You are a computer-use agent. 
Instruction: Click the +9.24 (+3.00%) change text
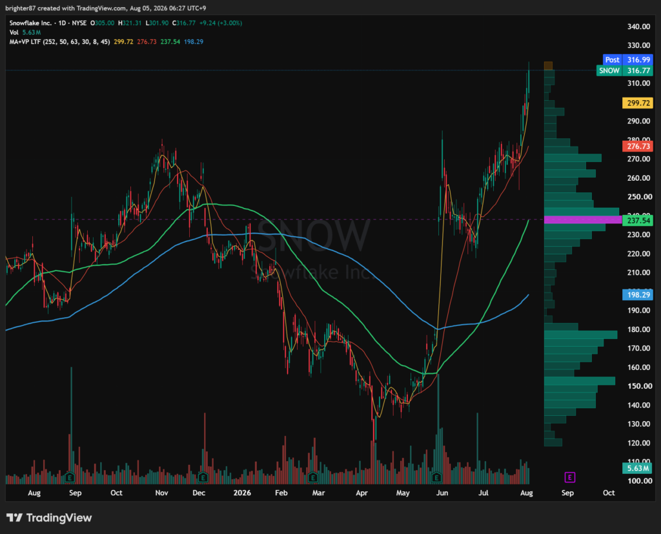pyautogui.click(x=221, y=23)
